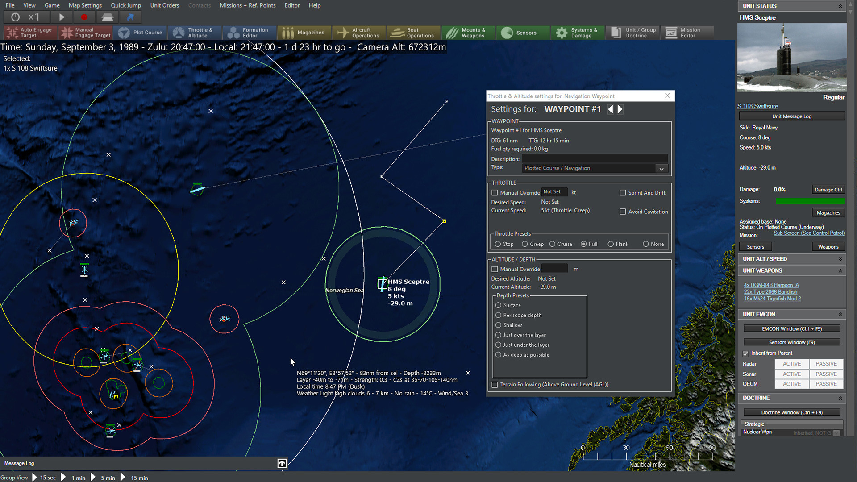Click the Sub Screen Sea Control Patrol link

pyautogui.click(x=809, y=233)
